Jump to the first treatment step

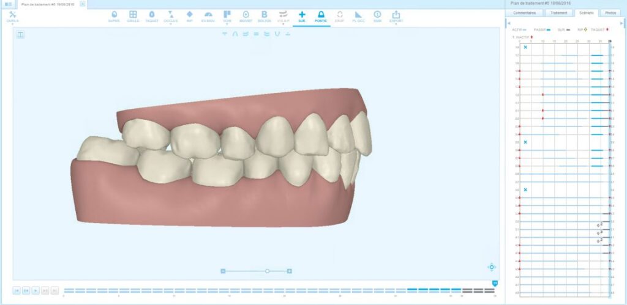coord(17,290)
